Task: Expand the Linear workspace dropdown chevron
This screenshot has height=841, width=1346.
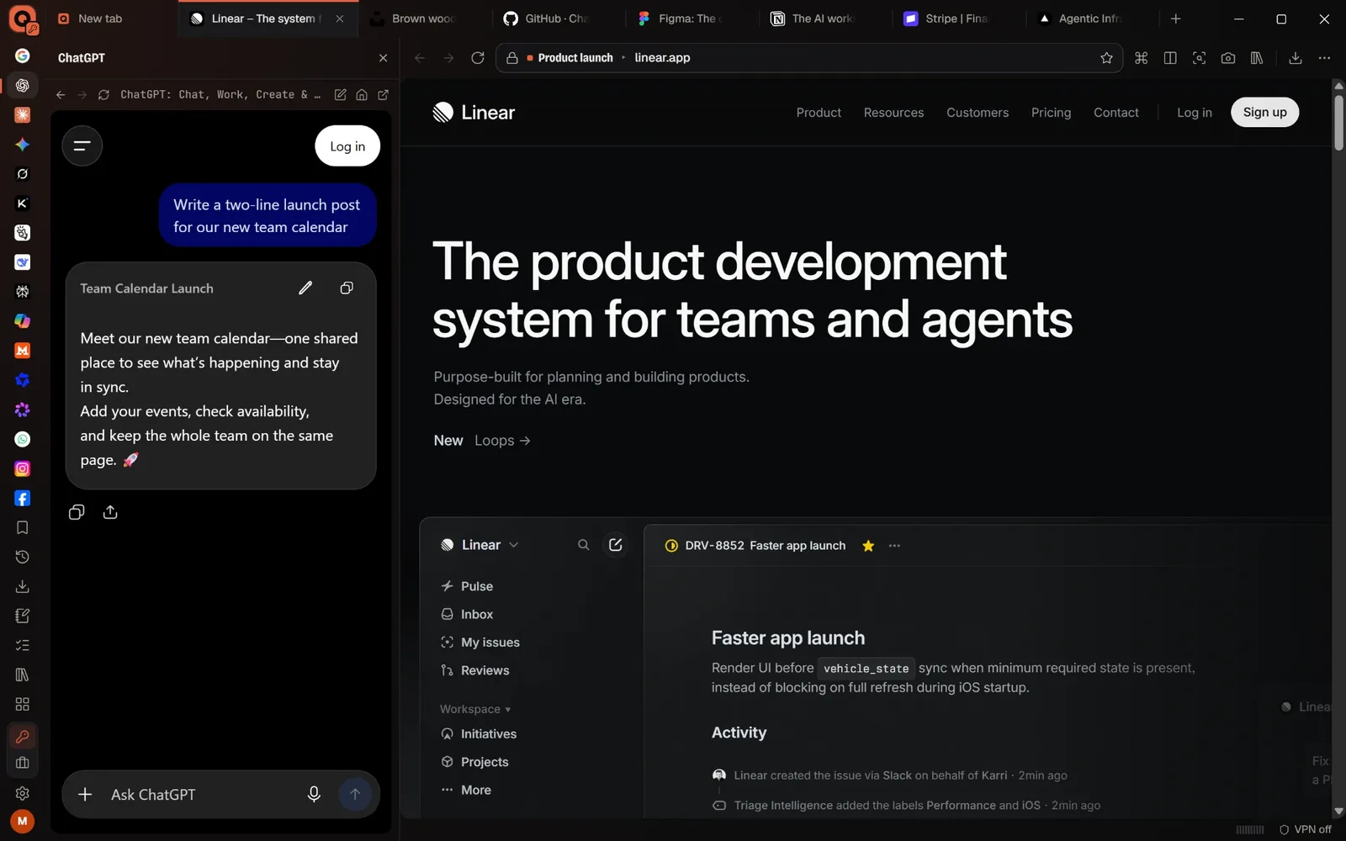Action: click(514, 545)
